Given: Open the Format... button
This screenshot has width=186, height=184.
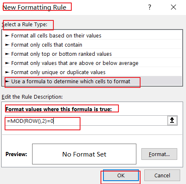Looking at the screenshot, I should pyautogui.click(x=159, y=154).
